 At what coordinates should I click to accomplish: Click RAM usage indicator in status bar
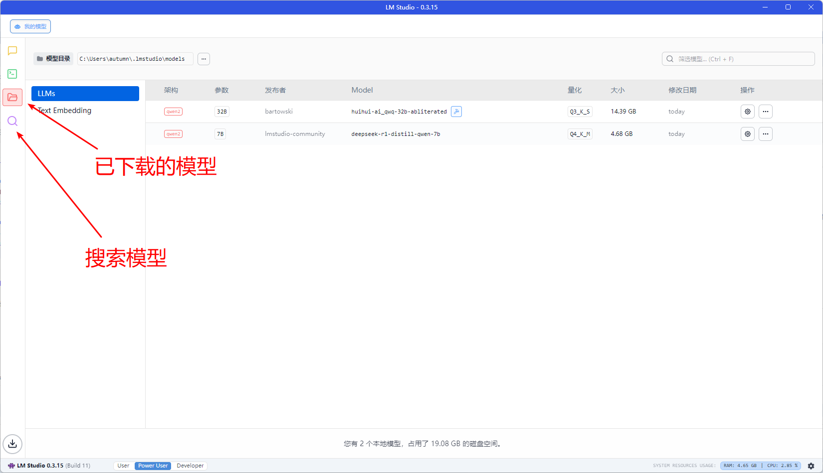pos(740,466)
